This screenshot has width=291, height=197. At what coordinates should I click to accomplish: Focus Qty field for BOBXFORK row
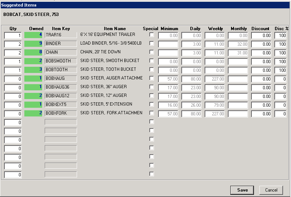13,114
